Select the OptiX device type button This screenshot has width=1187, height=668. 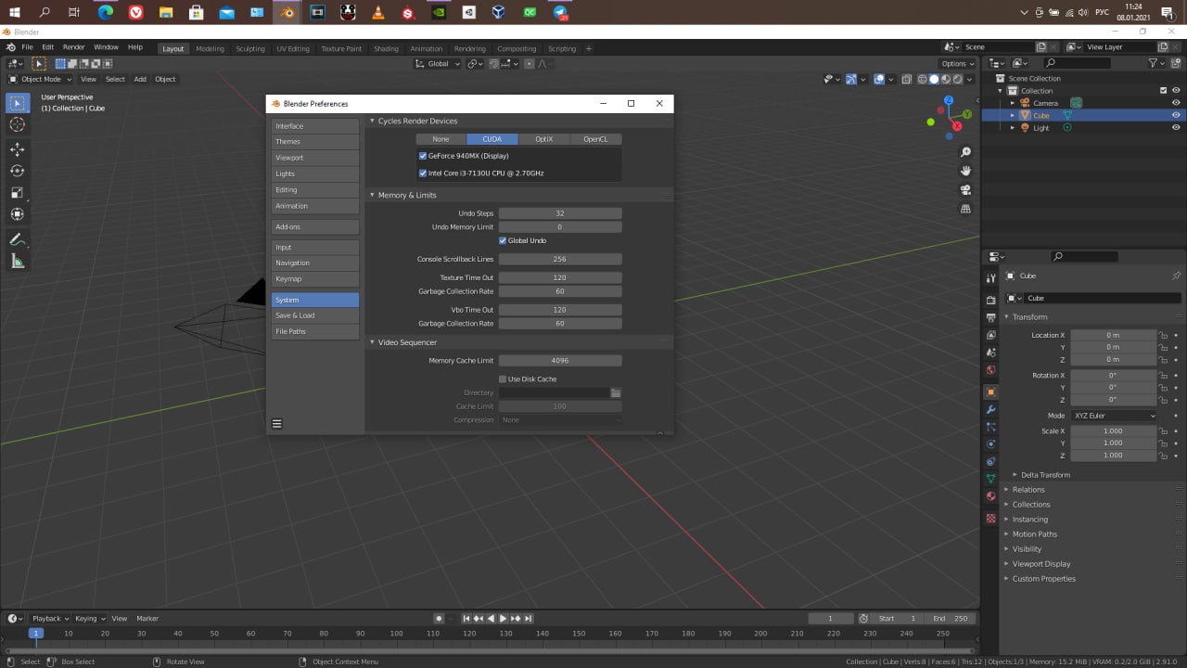544,139
